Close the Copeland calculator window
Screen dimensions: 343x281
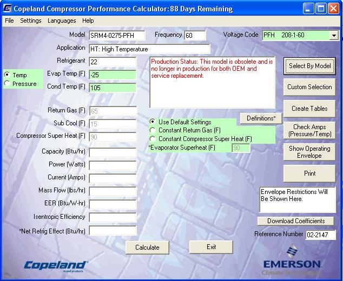pos(334,9)
